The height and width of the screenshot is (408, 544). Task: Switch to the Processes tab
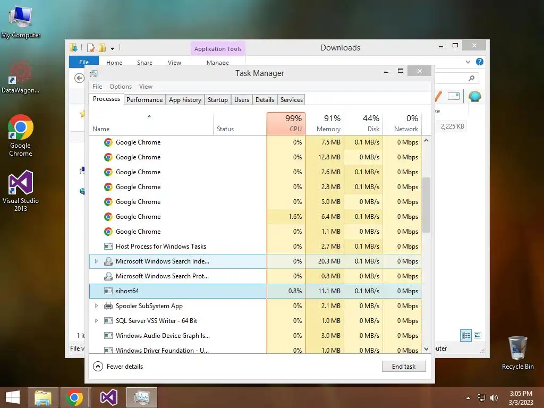tap(106, 99)
